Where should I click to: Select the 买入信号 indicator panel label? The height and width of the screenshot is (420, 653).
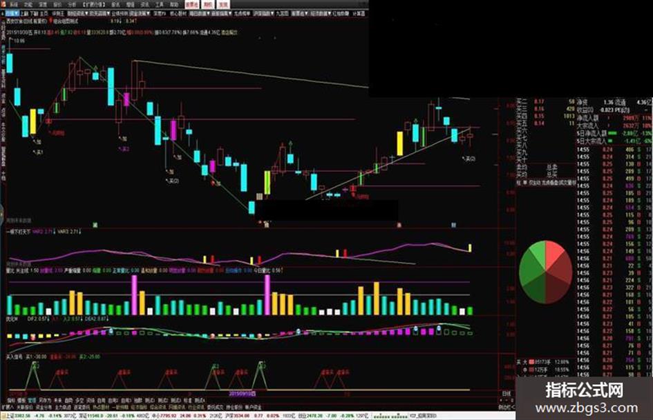(x=14, y=357)
